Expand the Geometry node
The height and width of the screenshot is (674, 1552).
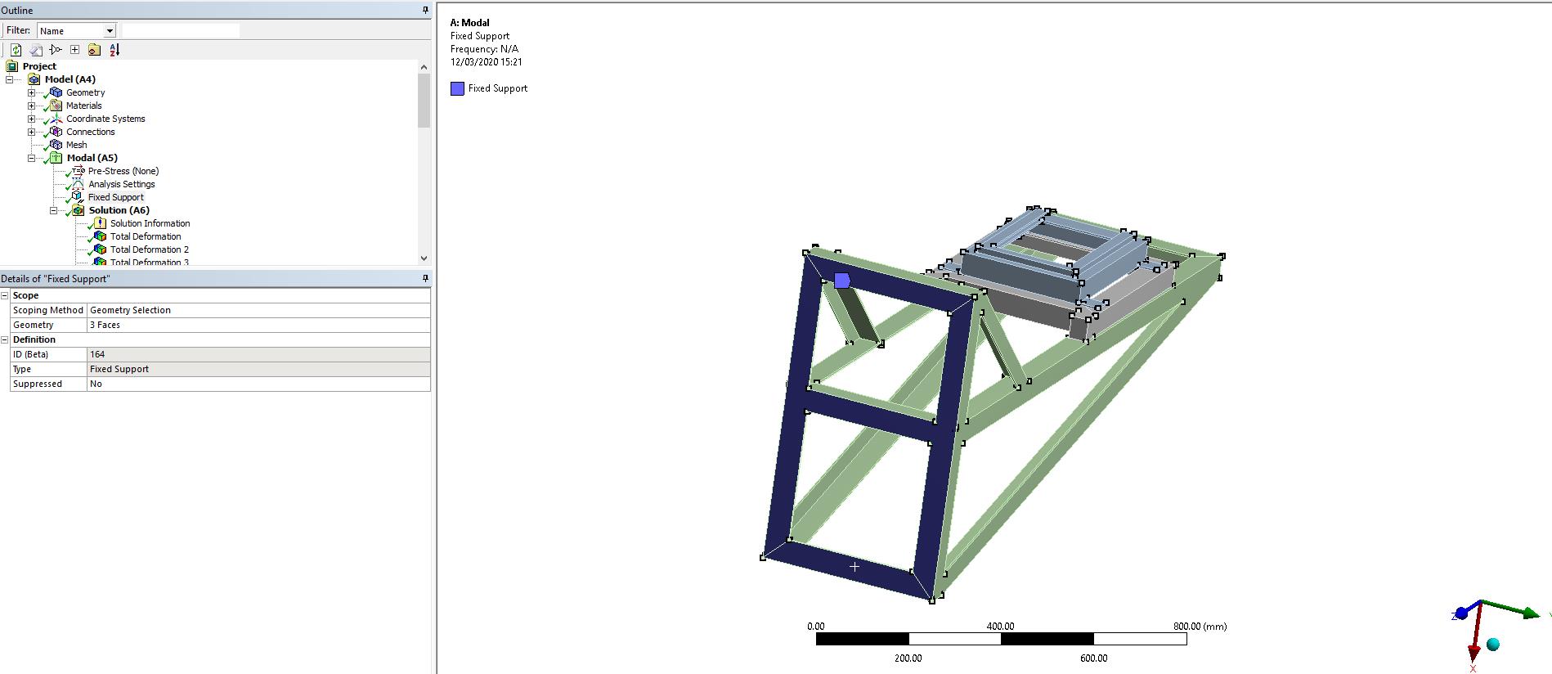tap(32, 92)
